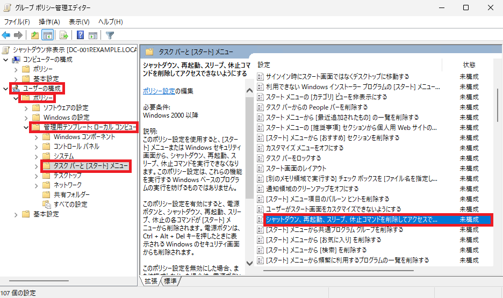The image size is (503, 298).
Task: Switch to the 標準 tab
Action: (x=170, y=281)
